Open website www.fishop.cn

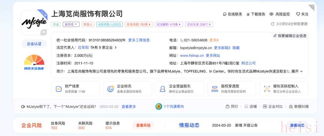192,55
